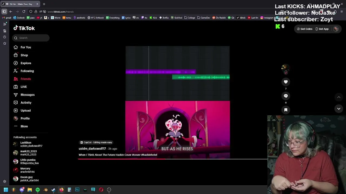Open the Kick bookmark

153,18
